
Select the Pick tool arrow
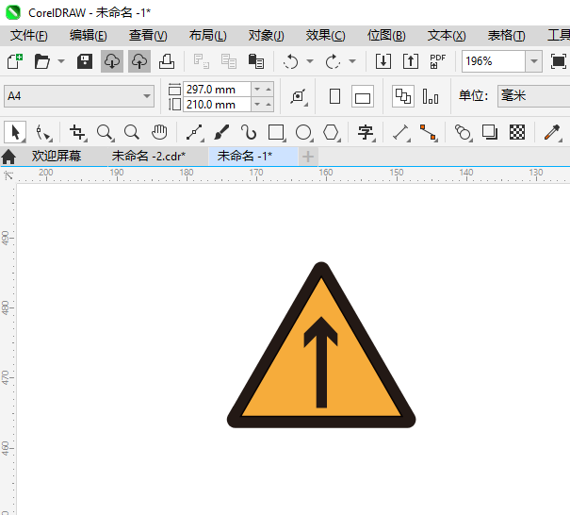15,132
